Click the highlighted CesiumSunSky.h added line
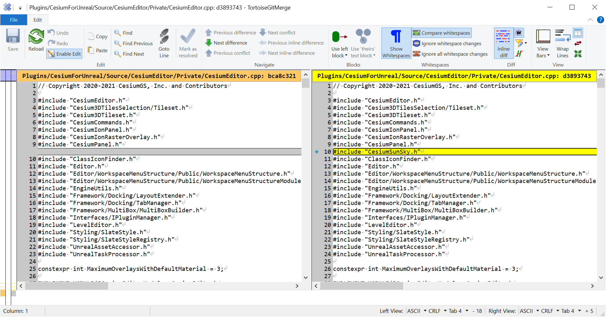Image resolution: width=606 pixels, height=317 pixels. tap(465, 151)
